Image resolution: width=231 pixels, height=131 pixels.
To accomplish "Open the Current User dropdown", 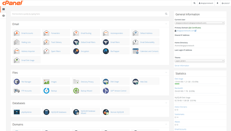I will coord(199,23).
